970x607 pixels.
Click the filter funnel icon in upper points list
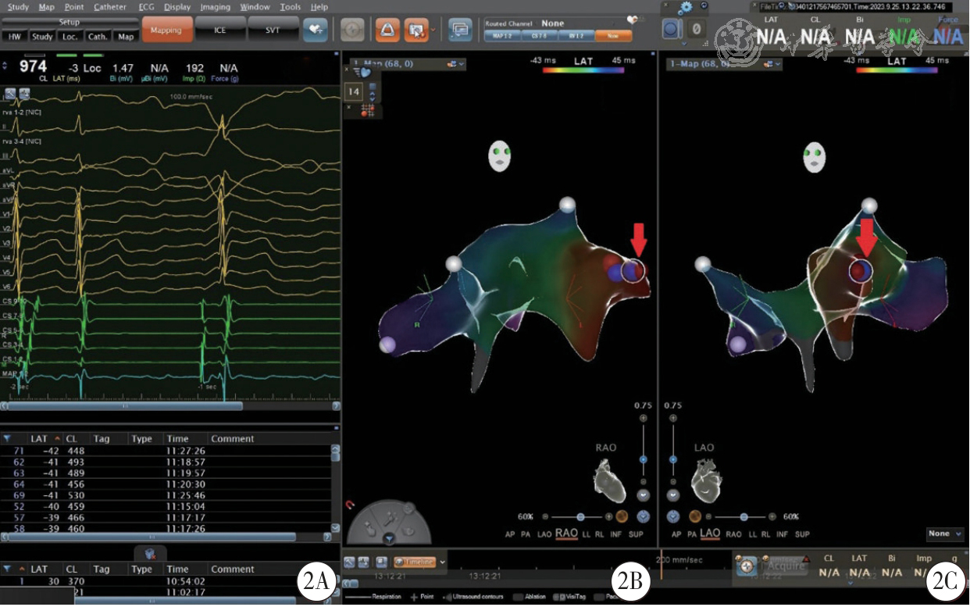point(7,439)
